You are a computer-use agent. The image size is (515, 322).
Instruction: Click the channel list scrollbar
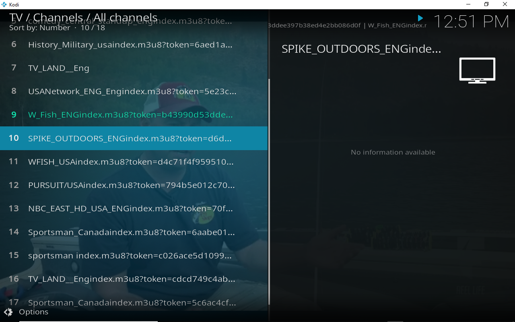point(269,191)
